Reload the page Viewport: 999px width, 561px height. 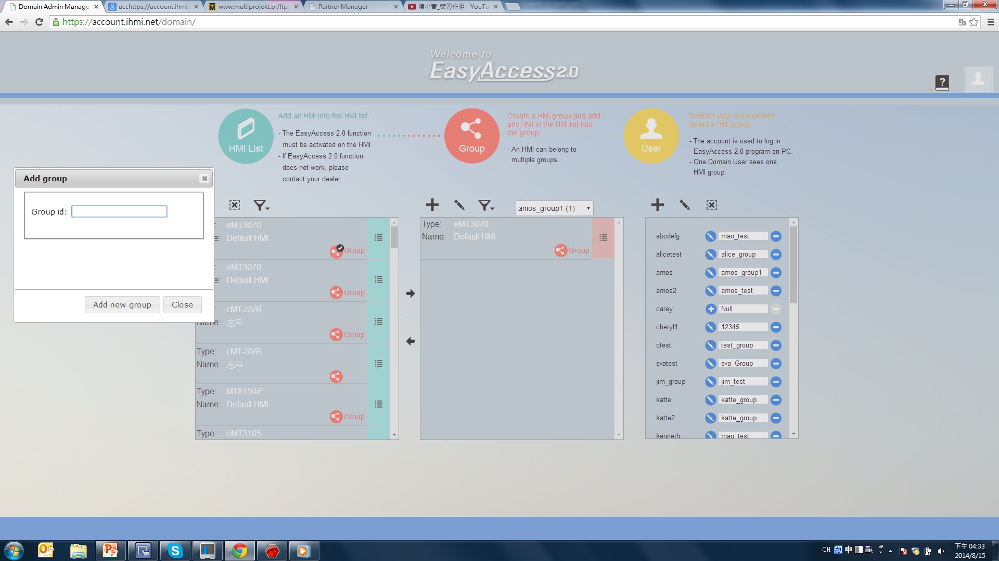(x=39, y=22)
